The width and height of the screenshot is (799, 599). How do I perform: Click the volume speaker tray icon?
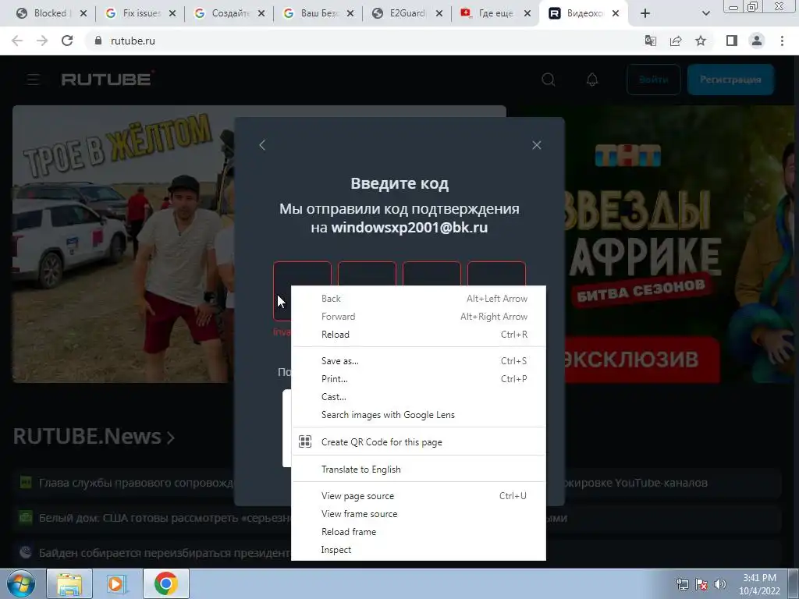[x=720, y=584]
